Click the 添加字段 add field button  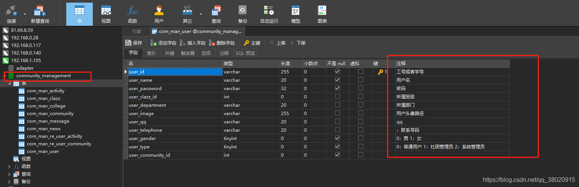[164, 43]
